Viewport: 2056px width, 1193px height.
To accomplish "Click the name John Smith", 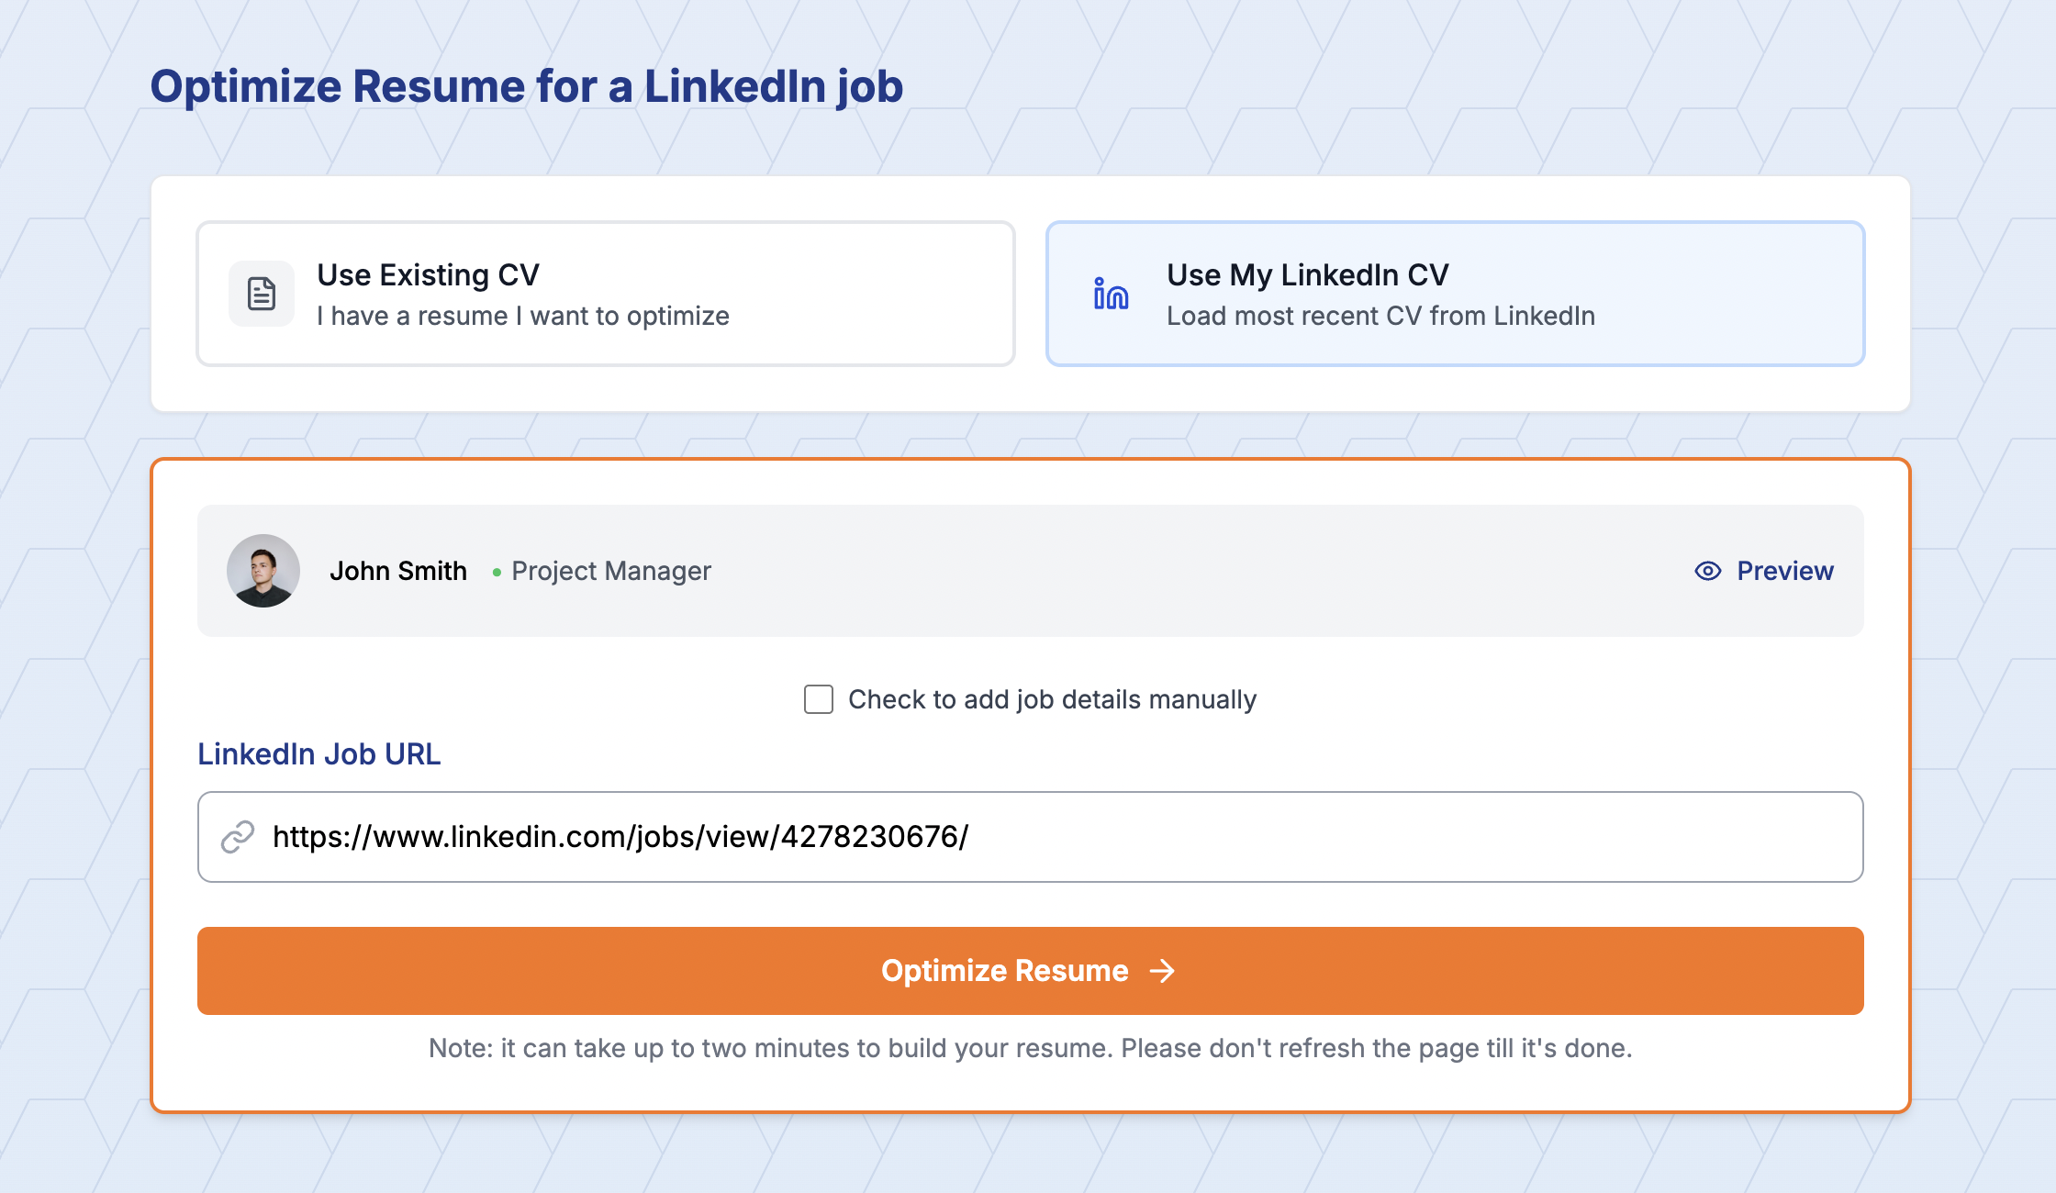I will point(398,571).
